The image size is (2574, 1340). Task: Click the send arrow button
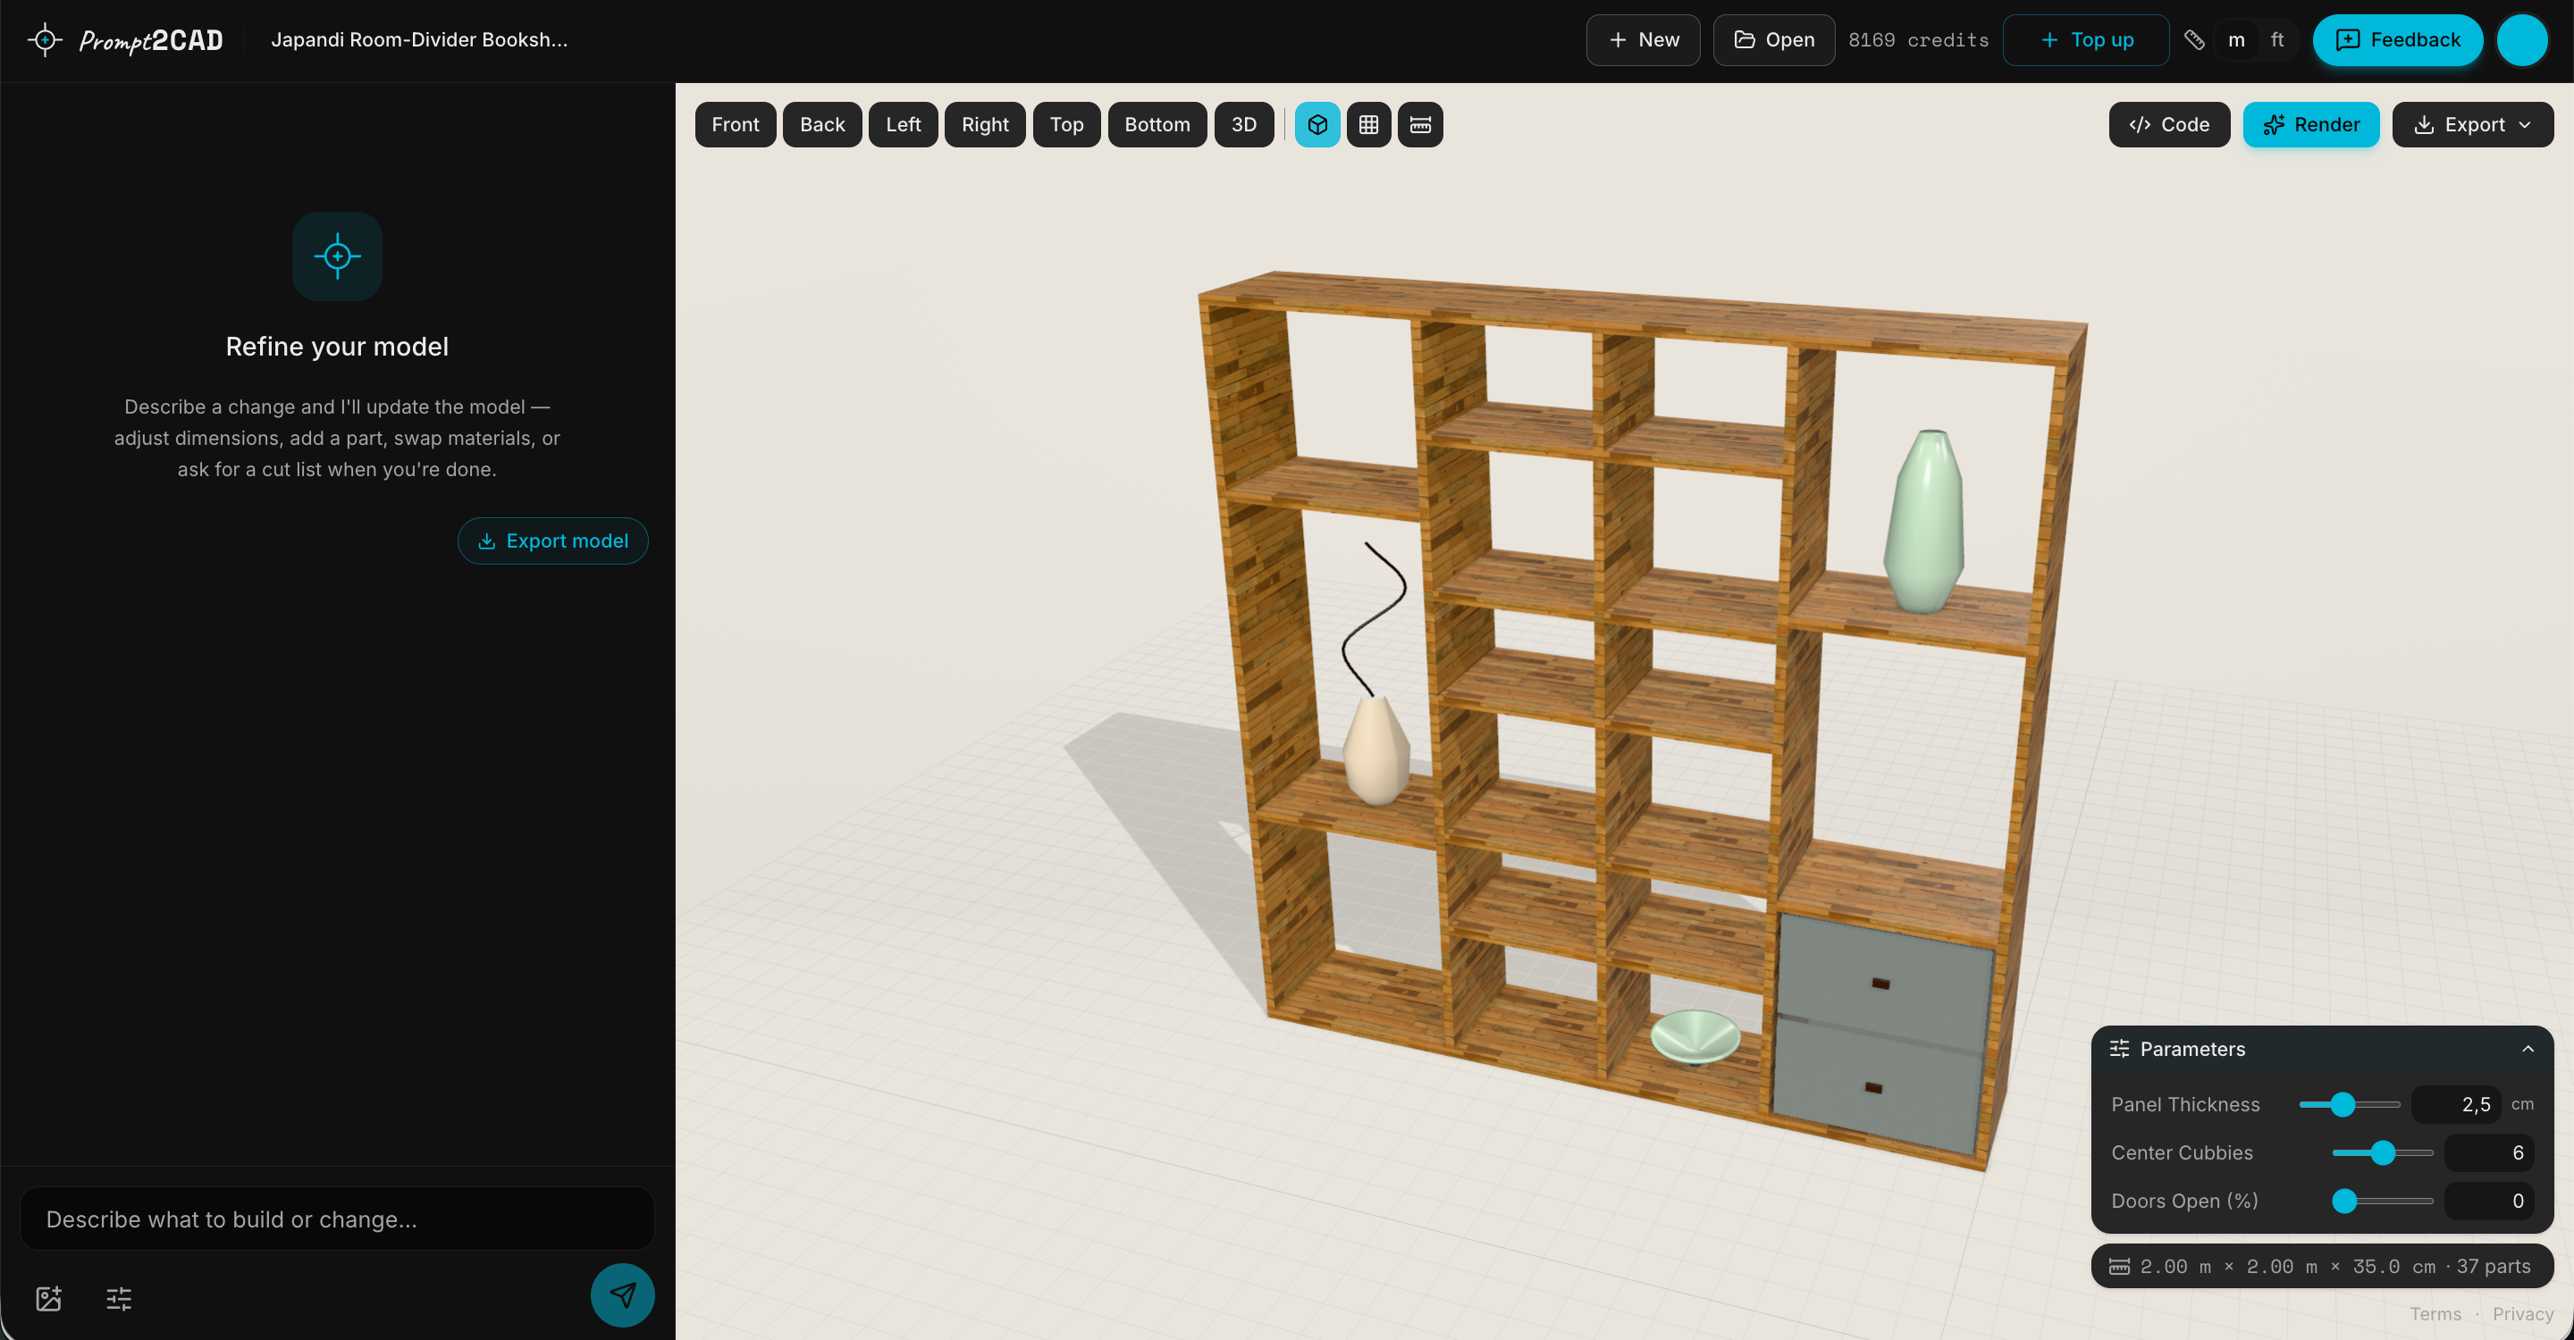click(623, 1295)
